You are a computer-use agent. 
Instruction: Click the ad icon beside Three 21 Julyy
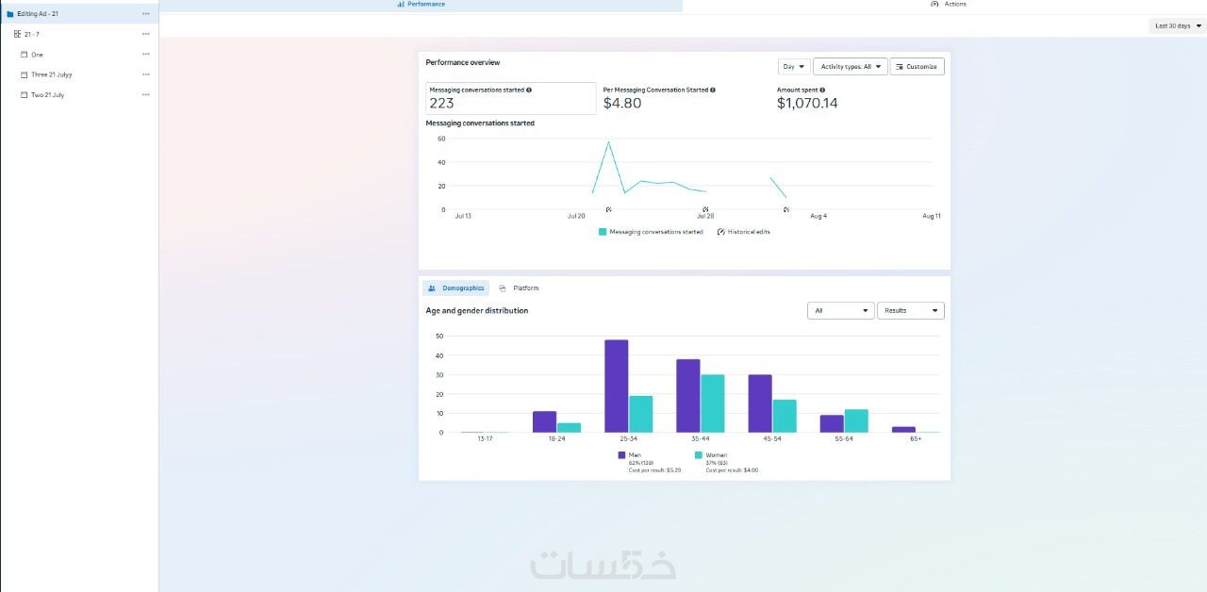tap(24, 74)
